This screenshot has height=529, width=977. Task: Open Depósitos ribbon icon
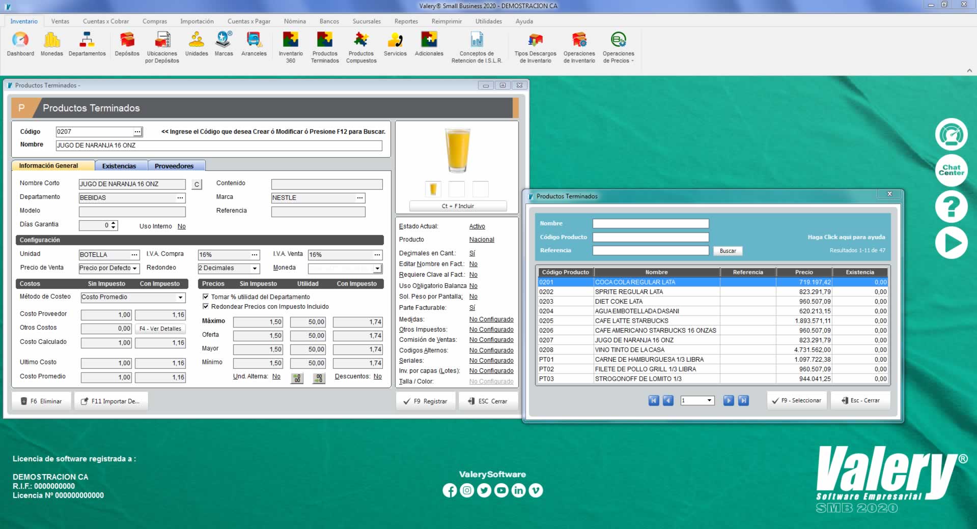[x=127, y=44]
